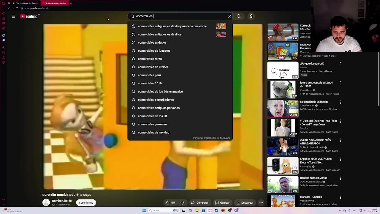
Task: Open the 7:37 commercials video thumbnail
Action: coord(283,32)
